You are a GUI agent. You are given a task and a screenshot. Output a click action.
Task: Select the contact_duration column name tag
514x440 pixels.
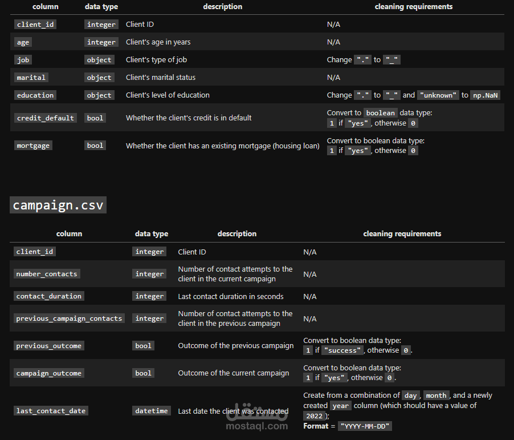[49, 296]
